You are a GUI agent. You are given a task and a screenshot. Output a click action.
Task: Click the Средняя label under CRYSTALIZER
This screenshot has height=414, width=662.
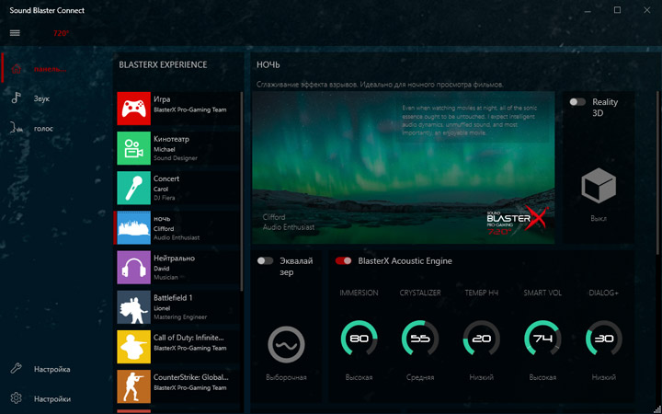(x=420, y=377)
